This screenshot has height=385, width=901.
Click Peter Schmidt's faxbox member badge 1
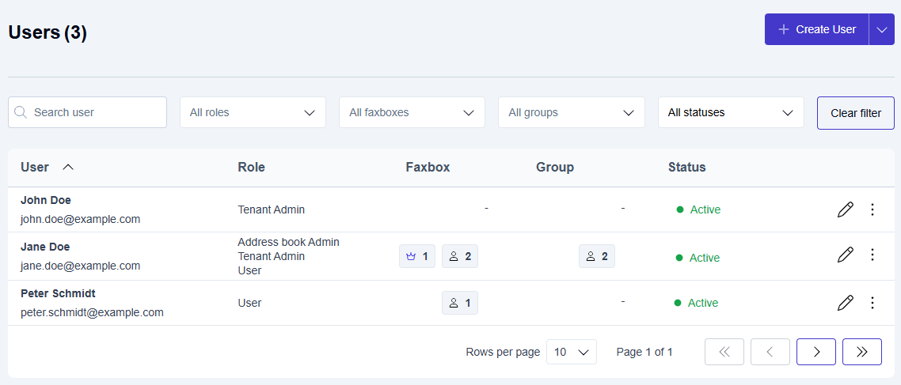tap(460, 303)
